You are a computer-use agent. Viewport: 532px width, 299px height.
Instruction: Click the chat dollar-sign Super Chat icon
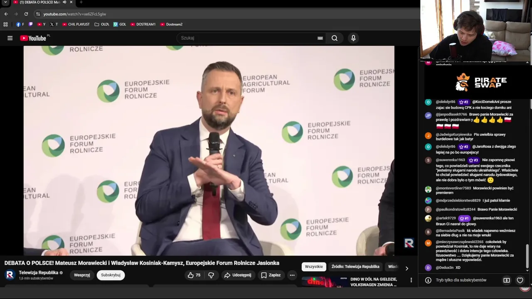[x=507, y=280]
